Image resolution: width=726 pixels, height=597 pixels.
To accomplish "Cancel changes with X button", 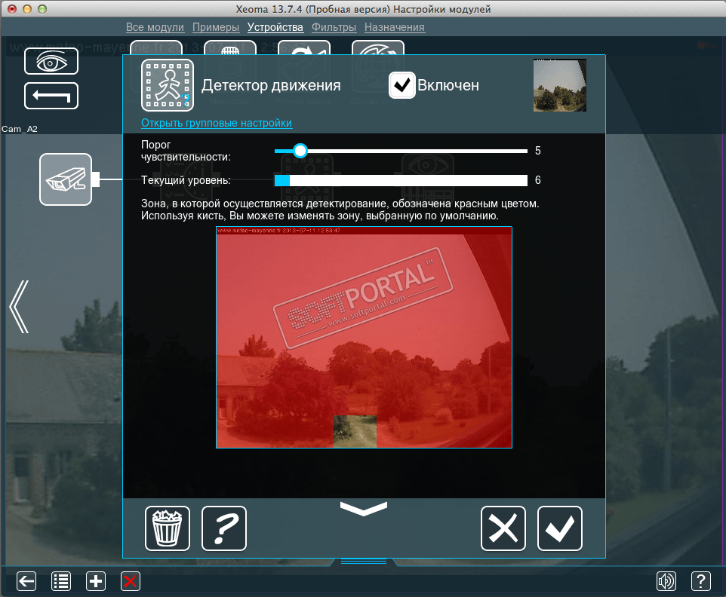I will click(503, 528).
